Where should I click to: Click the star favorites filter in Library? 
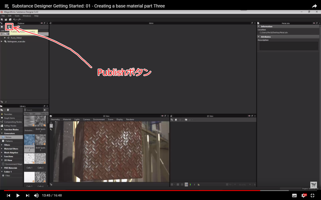point(44,110)
